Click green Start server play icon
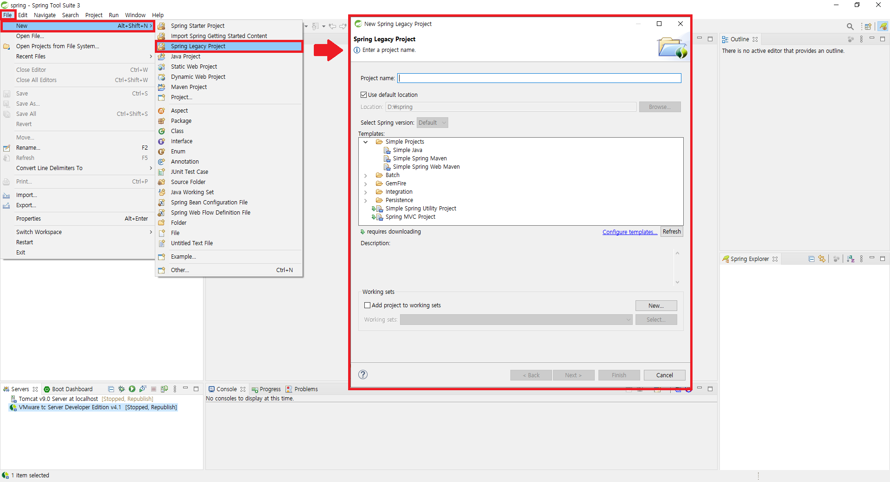 point(132,389)
